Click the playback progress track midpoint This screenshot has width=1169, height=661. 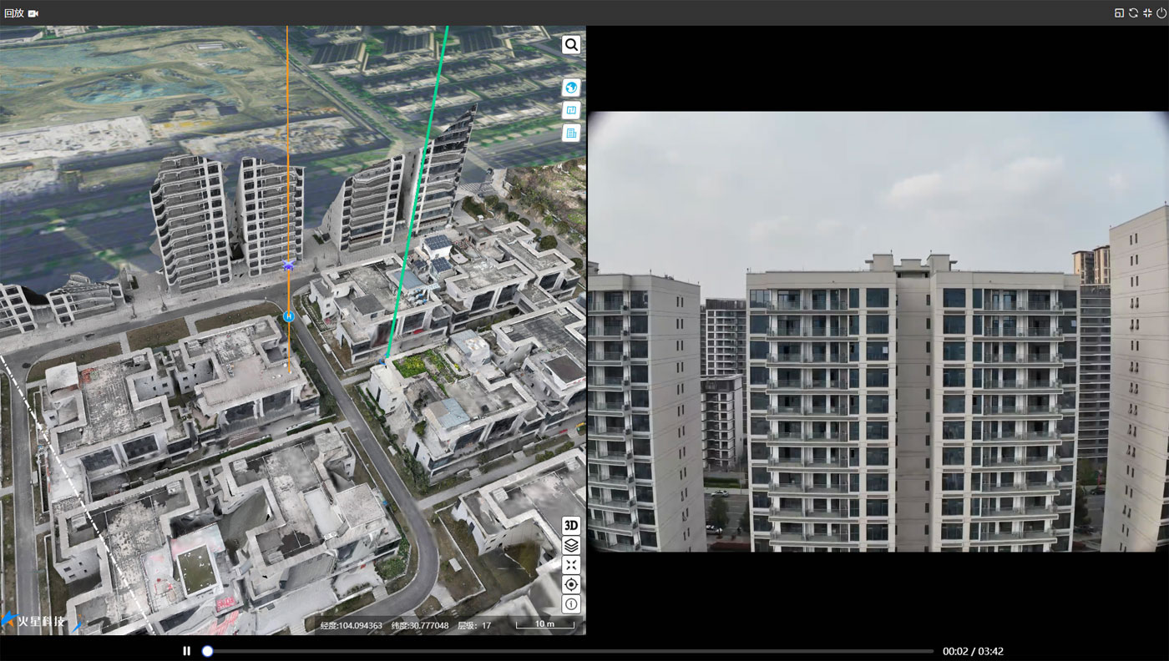[x=570, y=651]
